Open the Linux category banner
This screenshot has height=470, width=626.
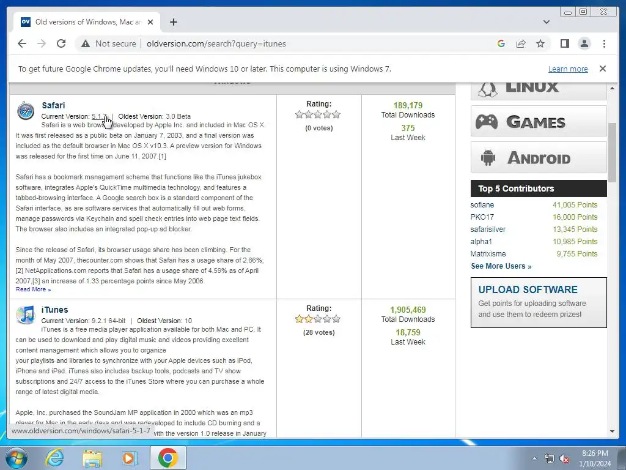539,91
